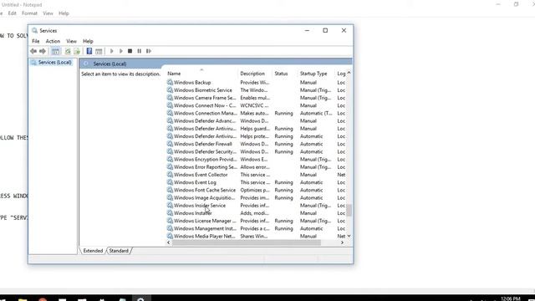This screenshot has height=301, width=535.
Task: Open the Format menu in Notepad
Action: [x=29, y=13]
